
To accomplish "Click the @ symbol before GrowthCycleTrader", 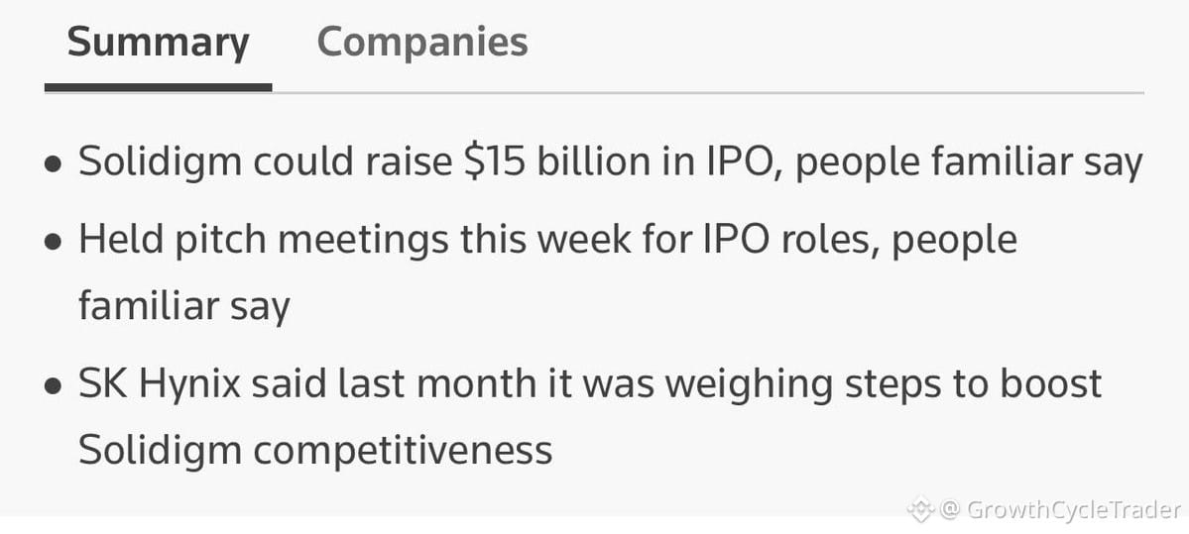I will pyautogui.click(x=949, y=510).
